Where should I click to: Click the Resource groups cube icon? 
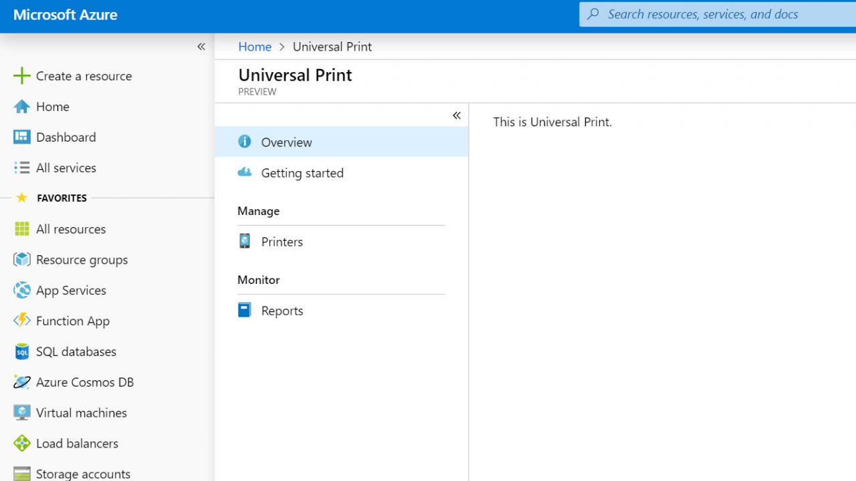(21, 260)
